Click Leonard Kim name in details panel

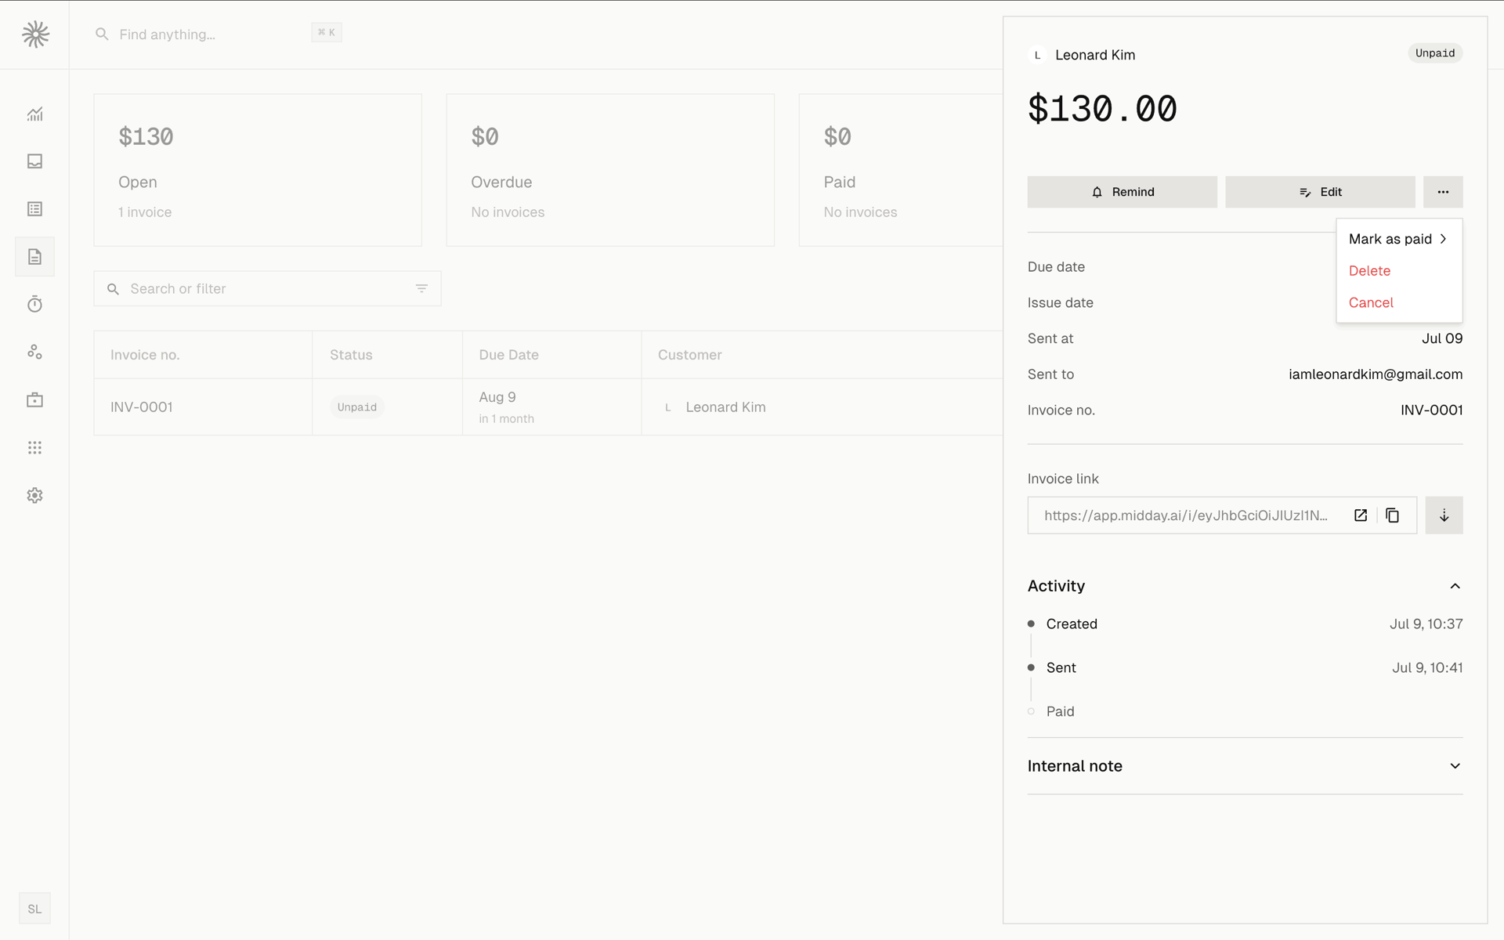tap(1095, 55)
